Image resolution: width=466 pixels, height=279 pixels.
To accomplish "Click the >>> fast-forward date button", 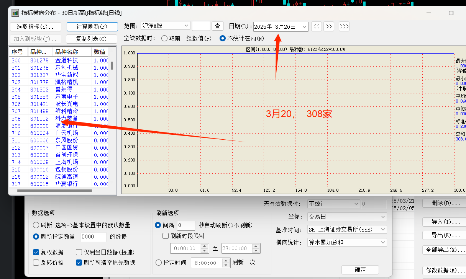I will (344, 26).
